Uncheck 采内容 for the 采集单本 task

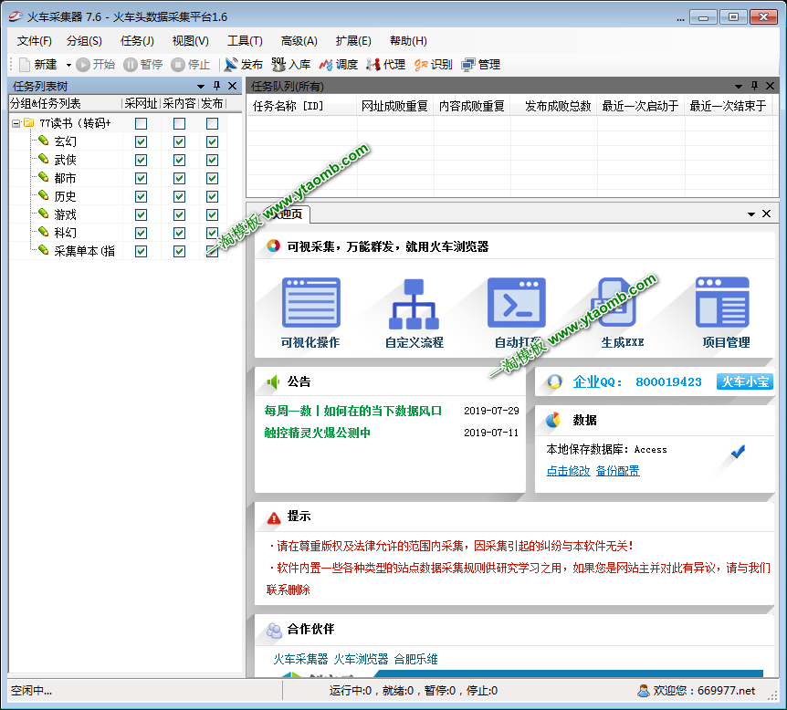coord(179,251)
